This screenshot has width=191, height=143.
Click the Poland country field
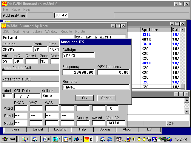point(38,38)
